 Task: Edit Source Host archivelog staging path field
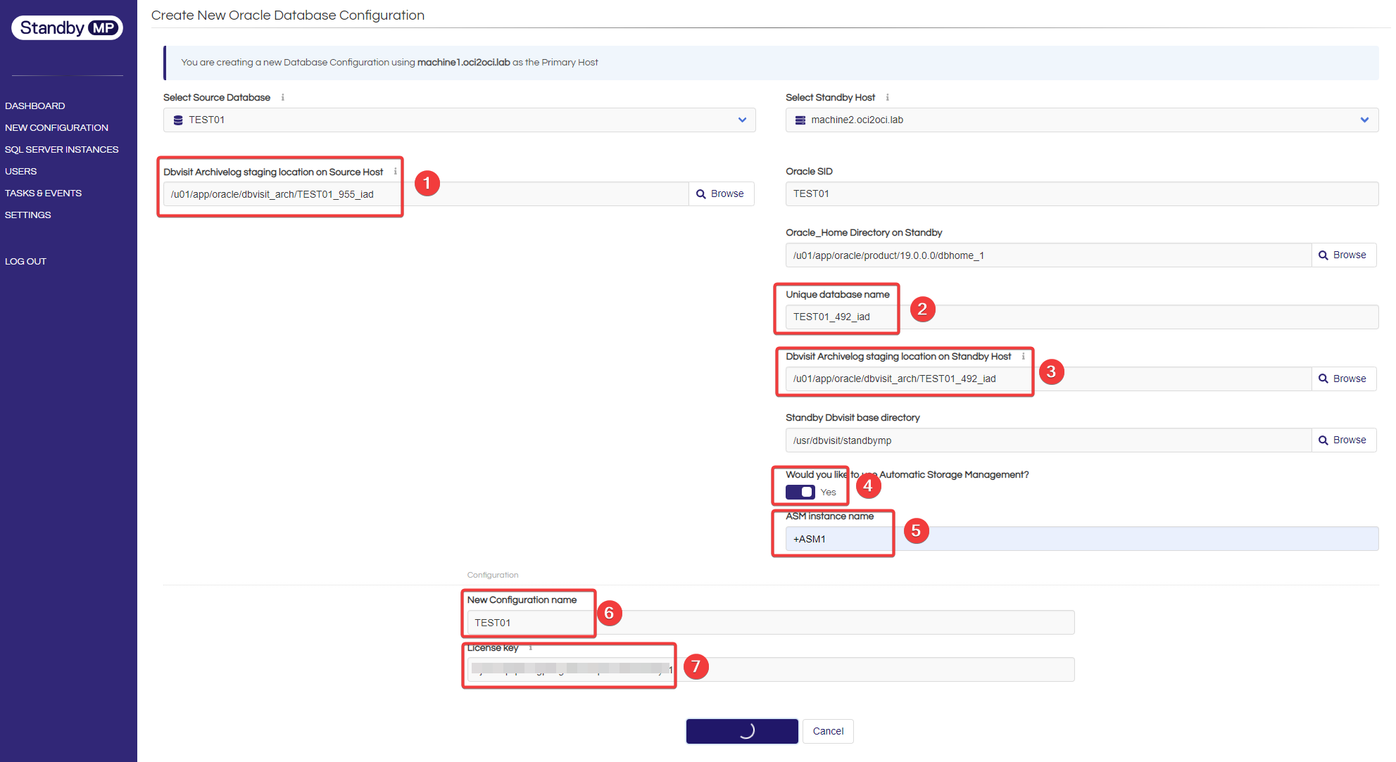(426, 194)
